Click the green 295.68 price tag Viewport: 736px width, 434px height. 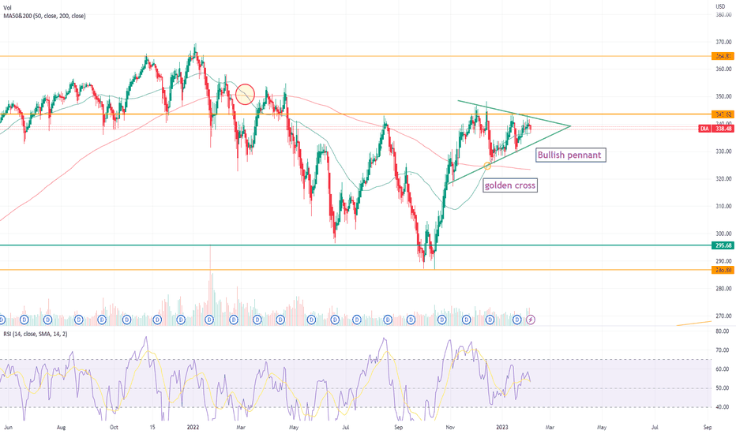[723, 245]
